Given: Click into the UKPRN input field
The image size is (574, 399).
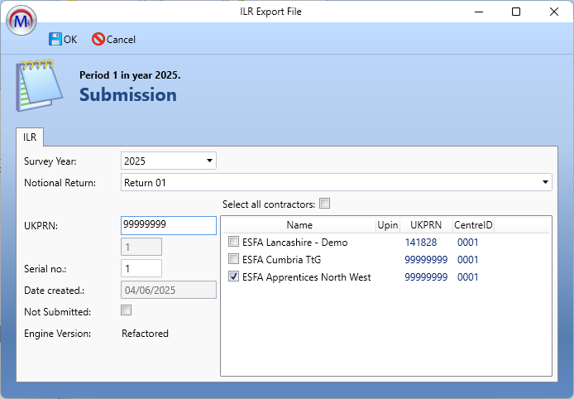Looking at the screenshot, I should (x=168, y=225).
